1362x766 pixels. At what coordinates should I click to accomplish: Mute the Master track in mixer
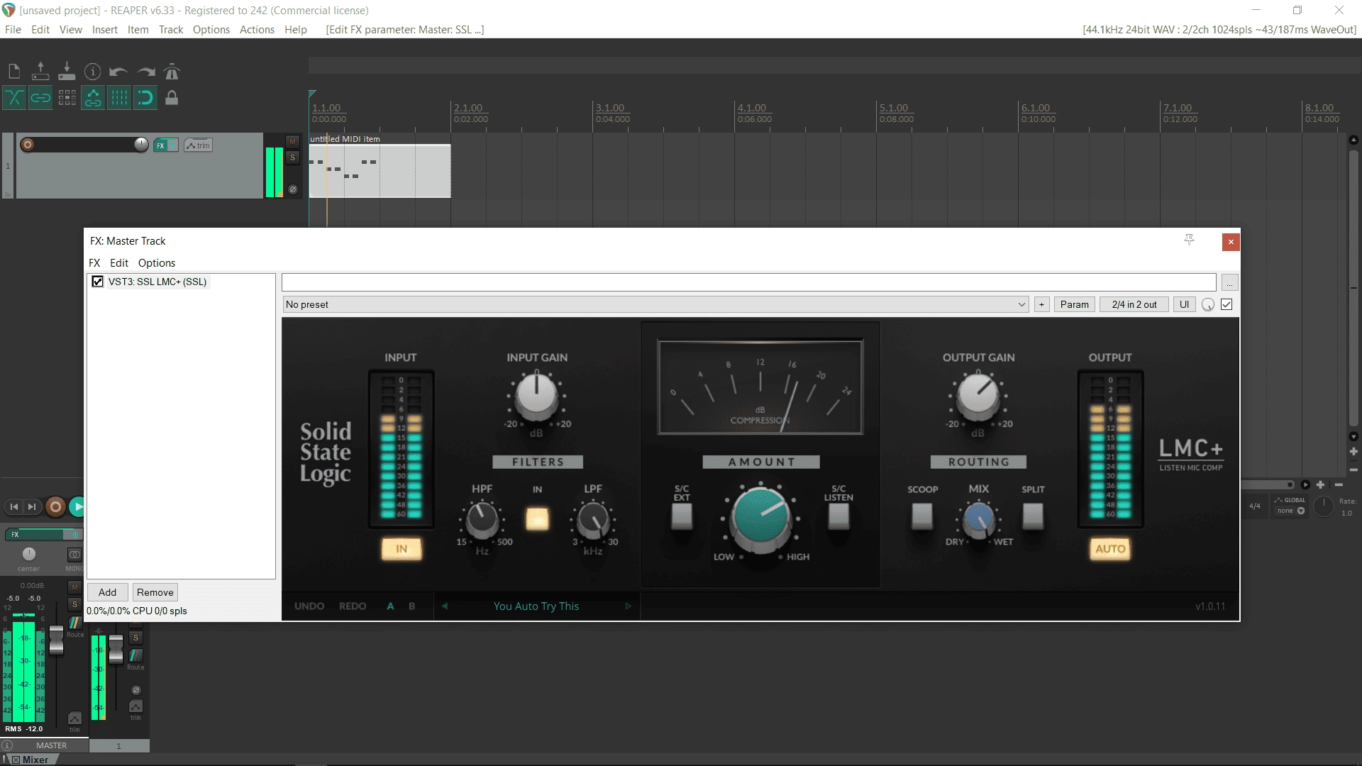click(74, 587)
